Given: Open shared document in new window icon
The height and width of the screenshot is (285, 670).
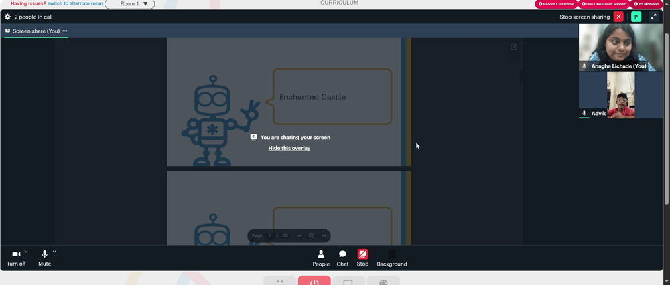Looking at the screenshot, I should [514, 47].
